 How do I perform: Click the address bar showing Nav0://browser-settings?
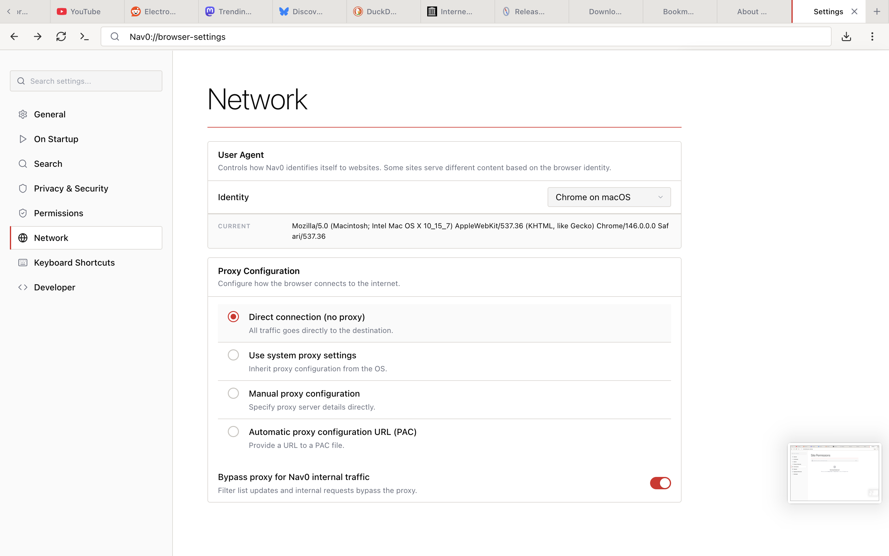[466, 36]
